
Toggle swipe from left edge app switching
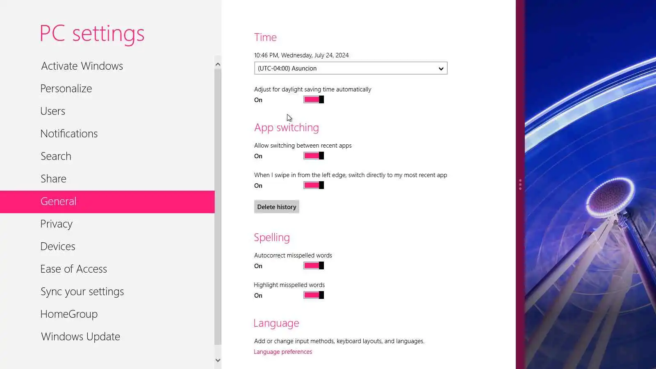[314, 185]
